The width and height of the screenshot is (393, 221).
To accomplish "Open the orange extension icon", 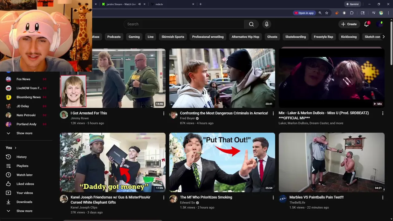I will pos(337,13).
